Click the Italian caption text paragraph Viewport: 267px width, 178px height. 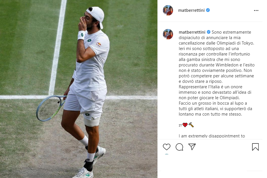217,73
